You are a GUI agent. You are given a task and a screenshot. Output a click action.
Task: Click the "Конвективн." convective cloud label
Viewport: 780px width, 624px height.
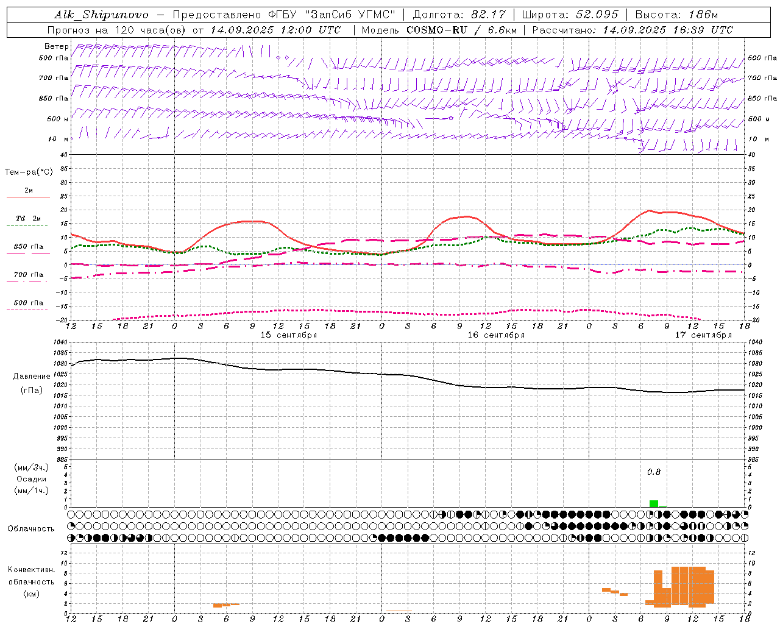(32, 570)
